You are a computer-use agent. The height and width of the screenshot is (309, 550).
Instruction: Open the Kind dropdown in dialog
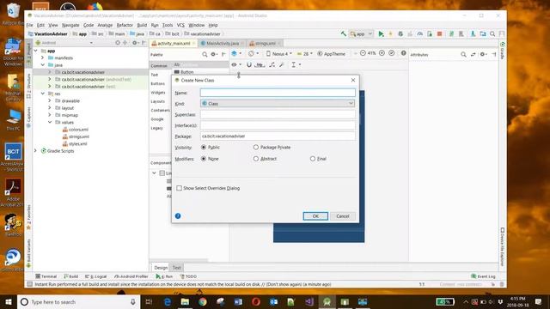click(278, 103)
